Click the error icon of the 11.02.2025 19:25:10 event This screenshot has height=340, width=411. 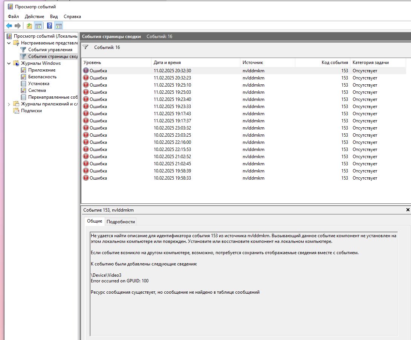[86, 85]
